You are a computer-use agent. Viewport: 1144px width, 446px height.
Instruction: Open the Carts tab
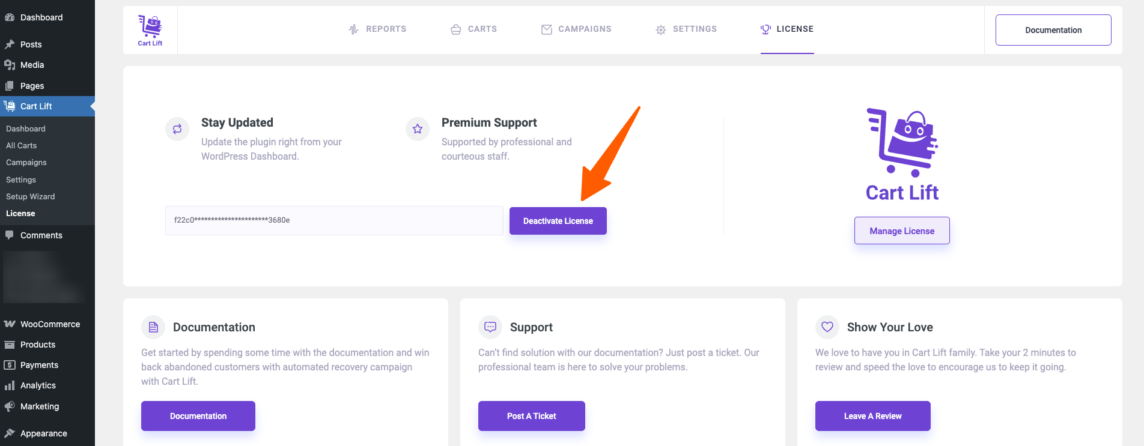(473, 29)
